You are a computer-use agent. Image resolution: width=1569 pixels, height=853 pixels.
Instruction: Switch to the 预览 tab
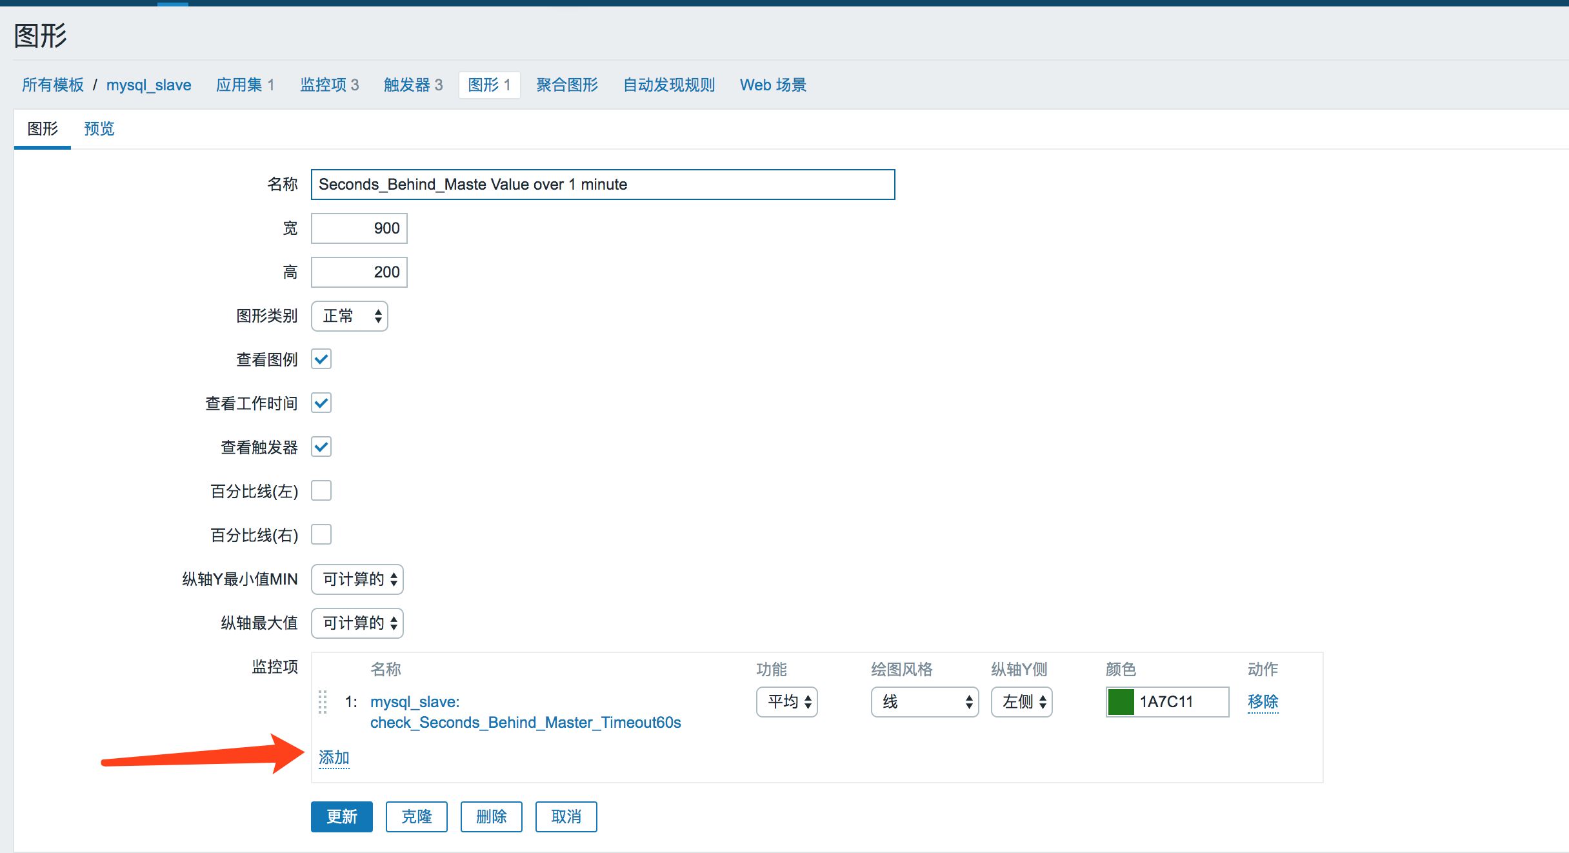[99, 129]
